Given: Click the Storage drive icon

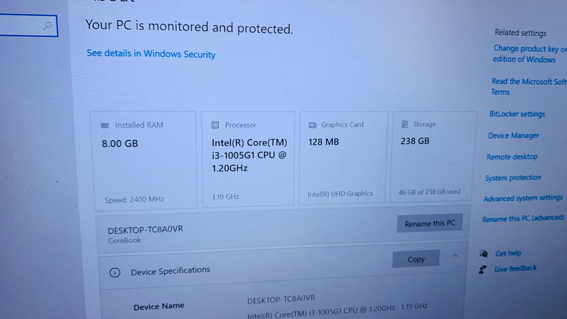Looking at the screenshot, I should [404, 124].
